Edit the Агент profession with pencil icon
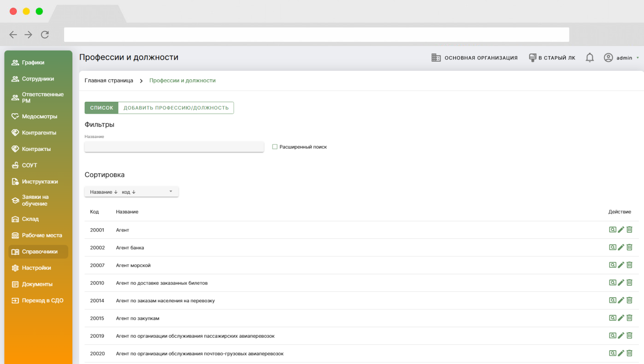 coord(621,230)
